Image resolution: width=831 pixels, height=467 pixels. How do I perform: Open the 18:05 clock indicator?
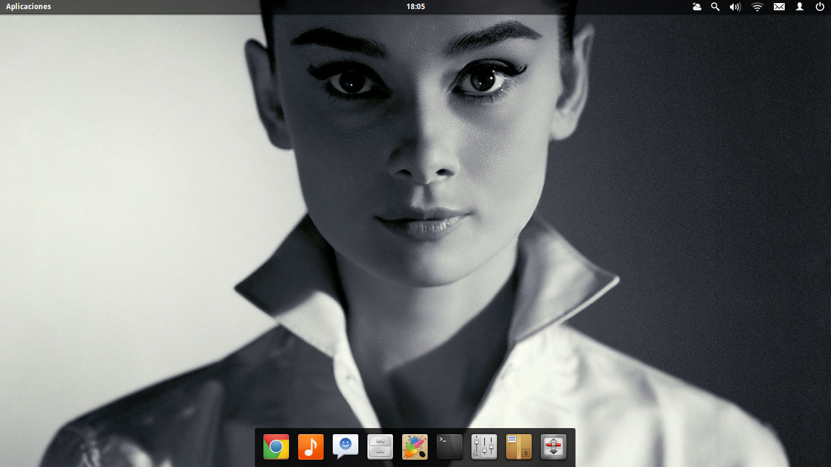(415, 7)
